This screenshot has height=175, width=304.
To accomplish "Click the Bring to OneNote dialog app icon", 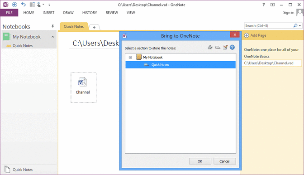I will click(x=124, y=36).
